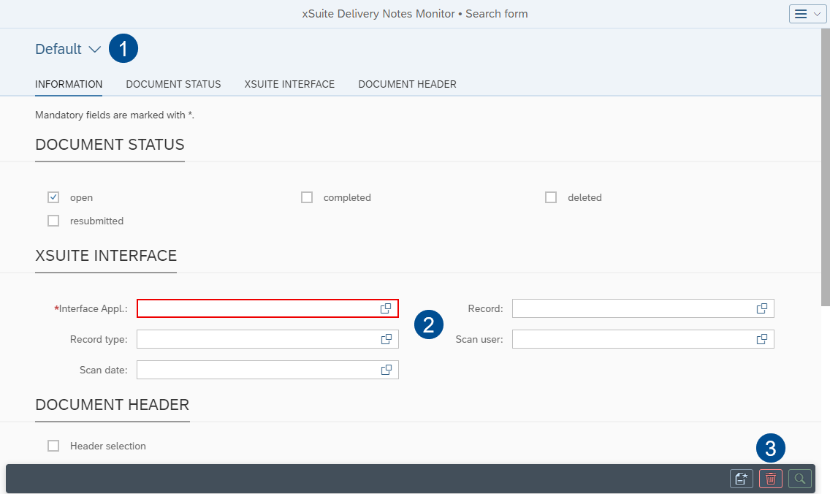Click the save variant icon in footer
The height and width of the screenshot is (494, 830).
point(741,479)
